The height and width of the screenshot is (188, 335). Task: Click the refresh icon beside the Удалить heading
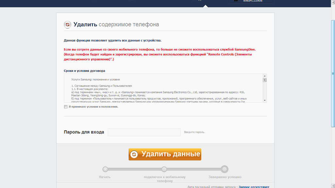[x=67, y=24]
